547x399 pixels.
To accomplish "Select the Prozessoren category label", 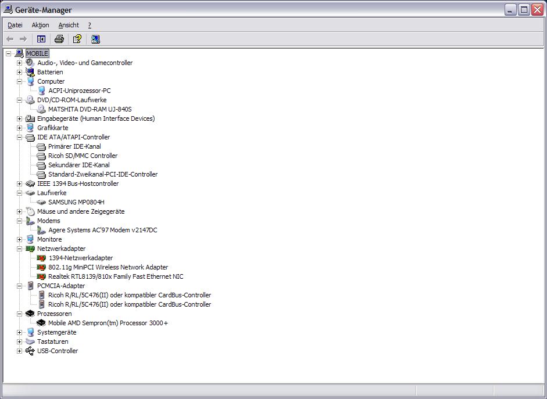I will tap(55, 314).
